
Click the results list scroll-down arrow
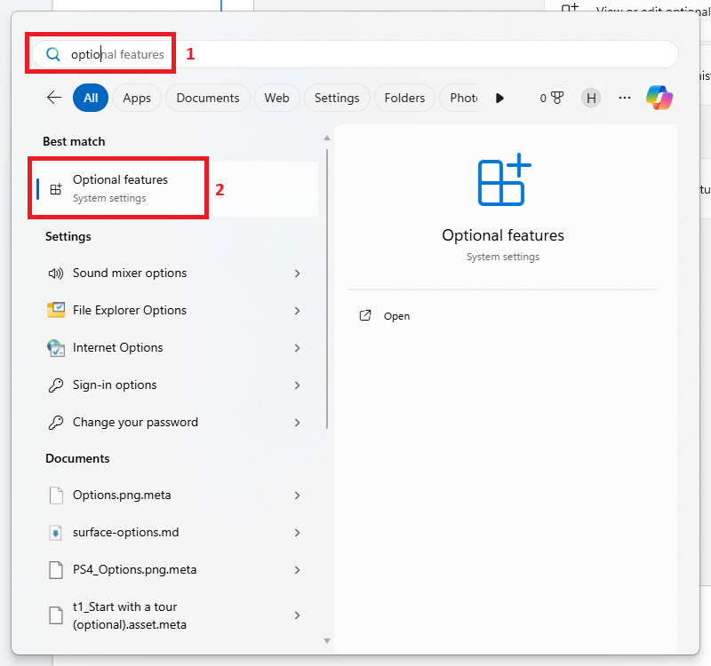[327, 640]
